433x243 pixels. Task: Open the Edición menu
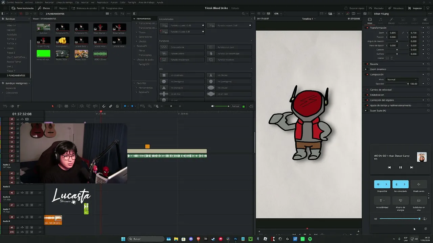[x=39, y=2]
